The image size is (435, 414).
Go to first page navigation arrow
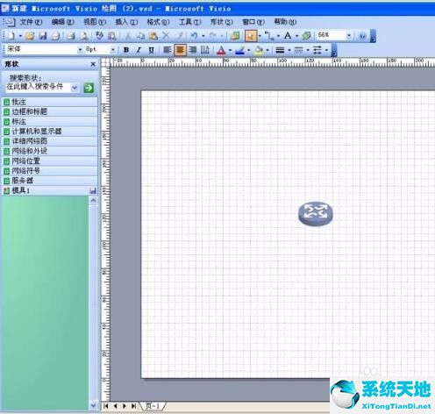(x=106, y=406)
